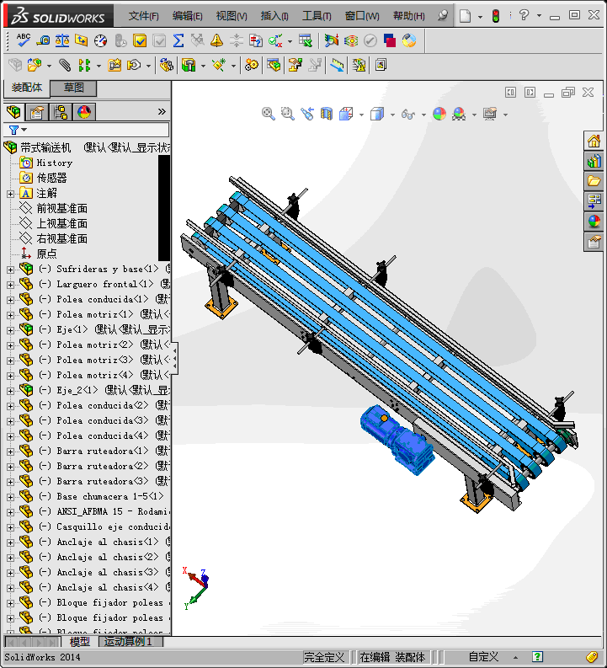Open the ConfigurationManager tab icon
The width and height of the screenshot is (607, 668).
(x=60, y=112)
